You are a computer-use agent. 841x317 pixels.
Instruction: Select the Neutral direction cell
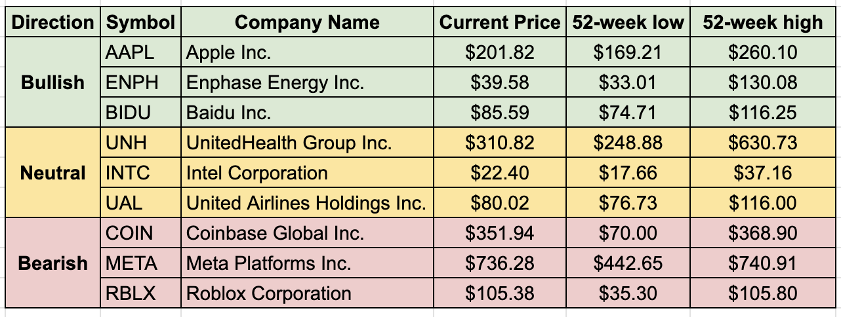coord(53,173)
